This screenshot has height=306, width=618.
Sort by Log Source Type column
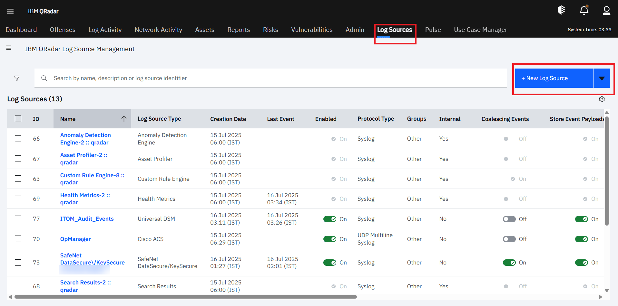tap(159, 119)
